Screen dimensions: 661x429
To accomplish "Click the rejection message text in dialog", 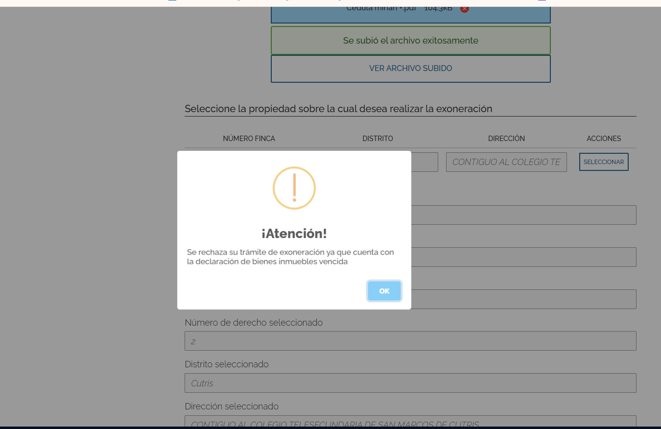I will coord(290,257).
